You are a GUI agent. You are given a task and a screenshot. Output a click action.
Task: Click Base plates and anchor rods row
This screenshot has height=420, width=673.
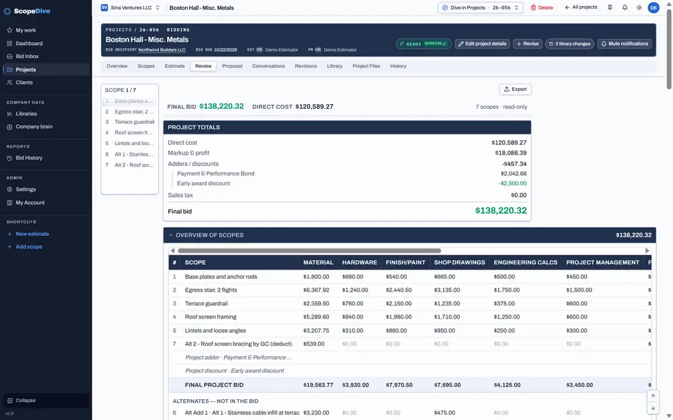click(410, 277)
